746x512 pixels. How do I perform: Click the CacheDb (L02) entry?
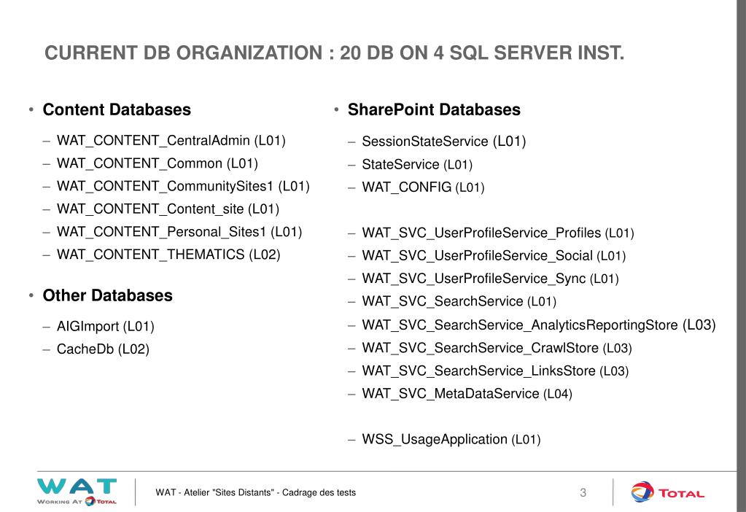pyautogui.click(x=103, y=350)
